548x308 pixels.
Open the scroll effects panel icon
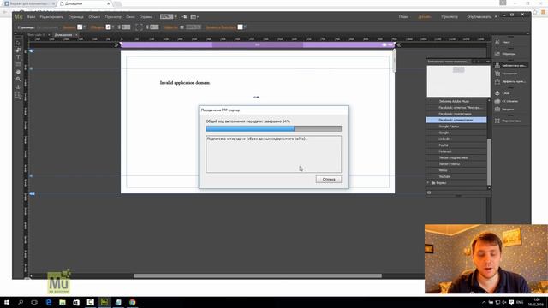click(x=497, y=81)
